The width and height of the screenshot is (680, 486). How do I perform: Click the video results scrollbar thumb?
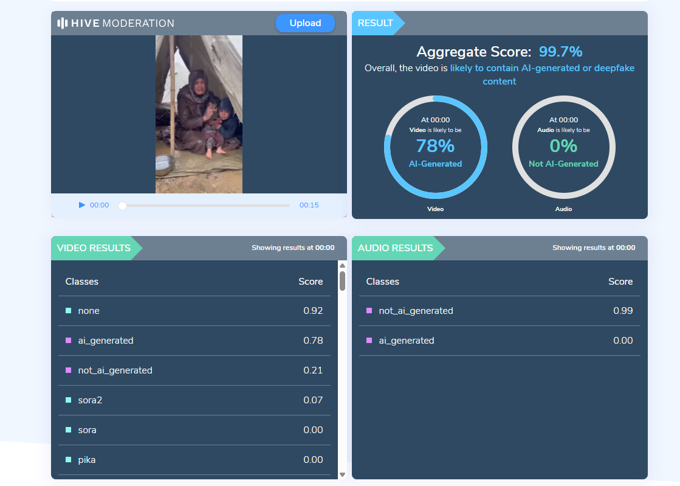(x=342, y=280)
